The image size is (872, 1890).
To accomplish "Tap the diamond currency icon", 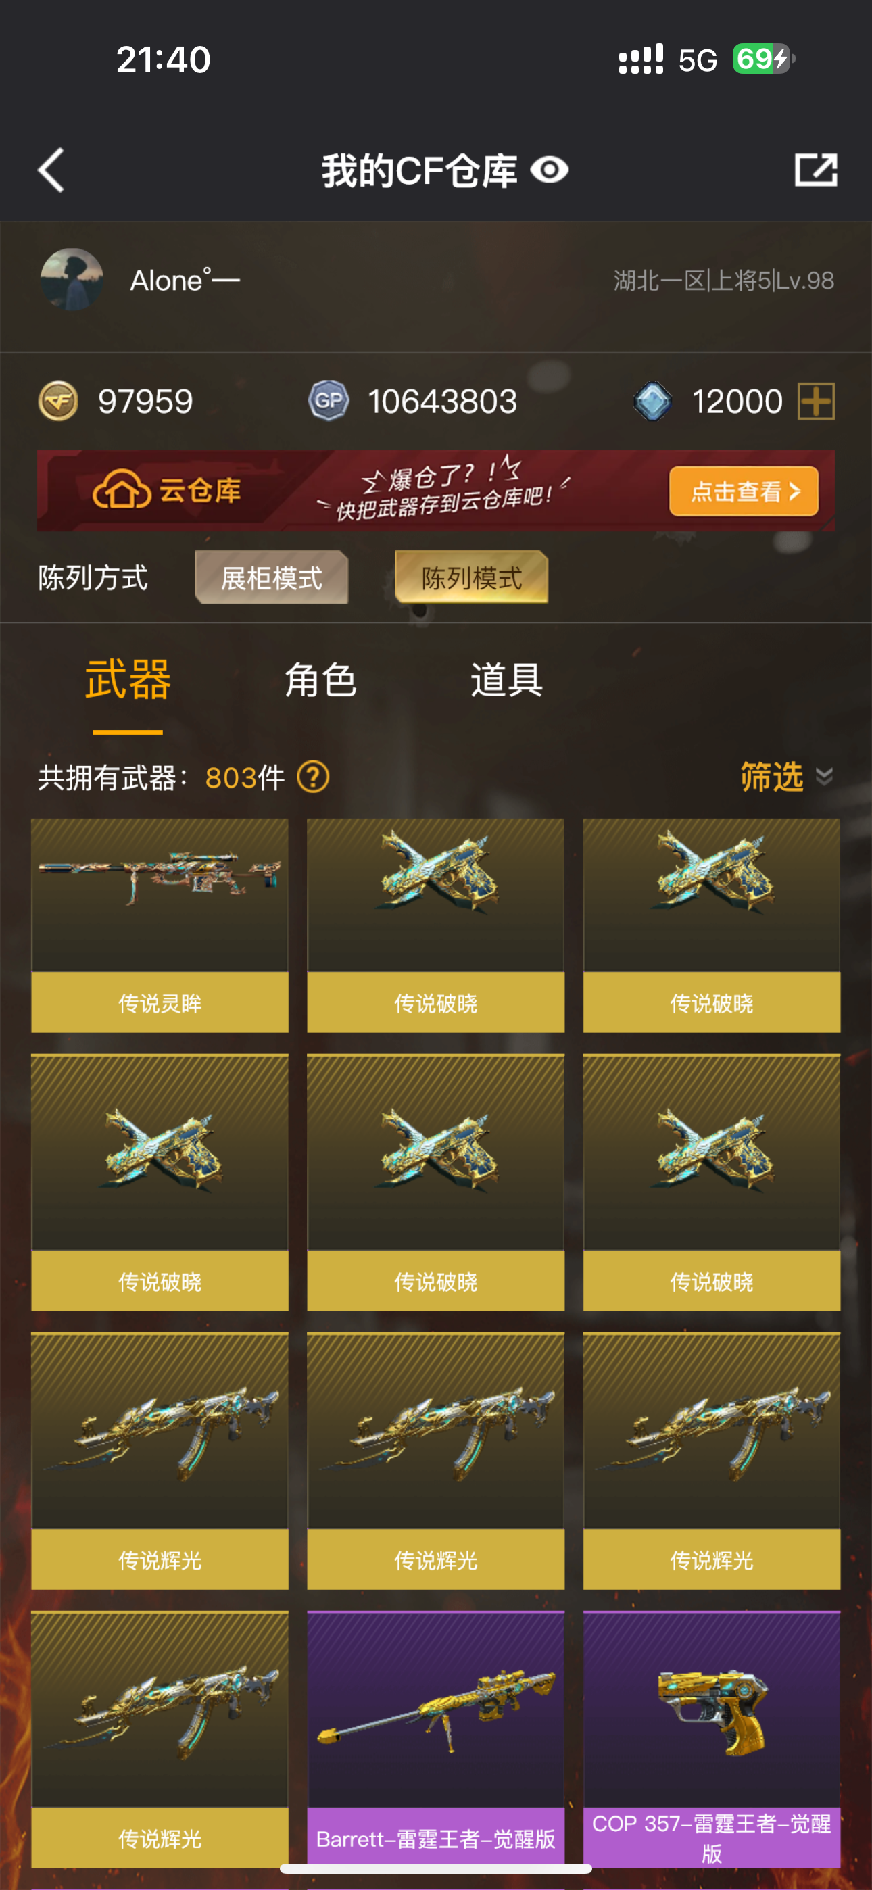I will point(652,402).
